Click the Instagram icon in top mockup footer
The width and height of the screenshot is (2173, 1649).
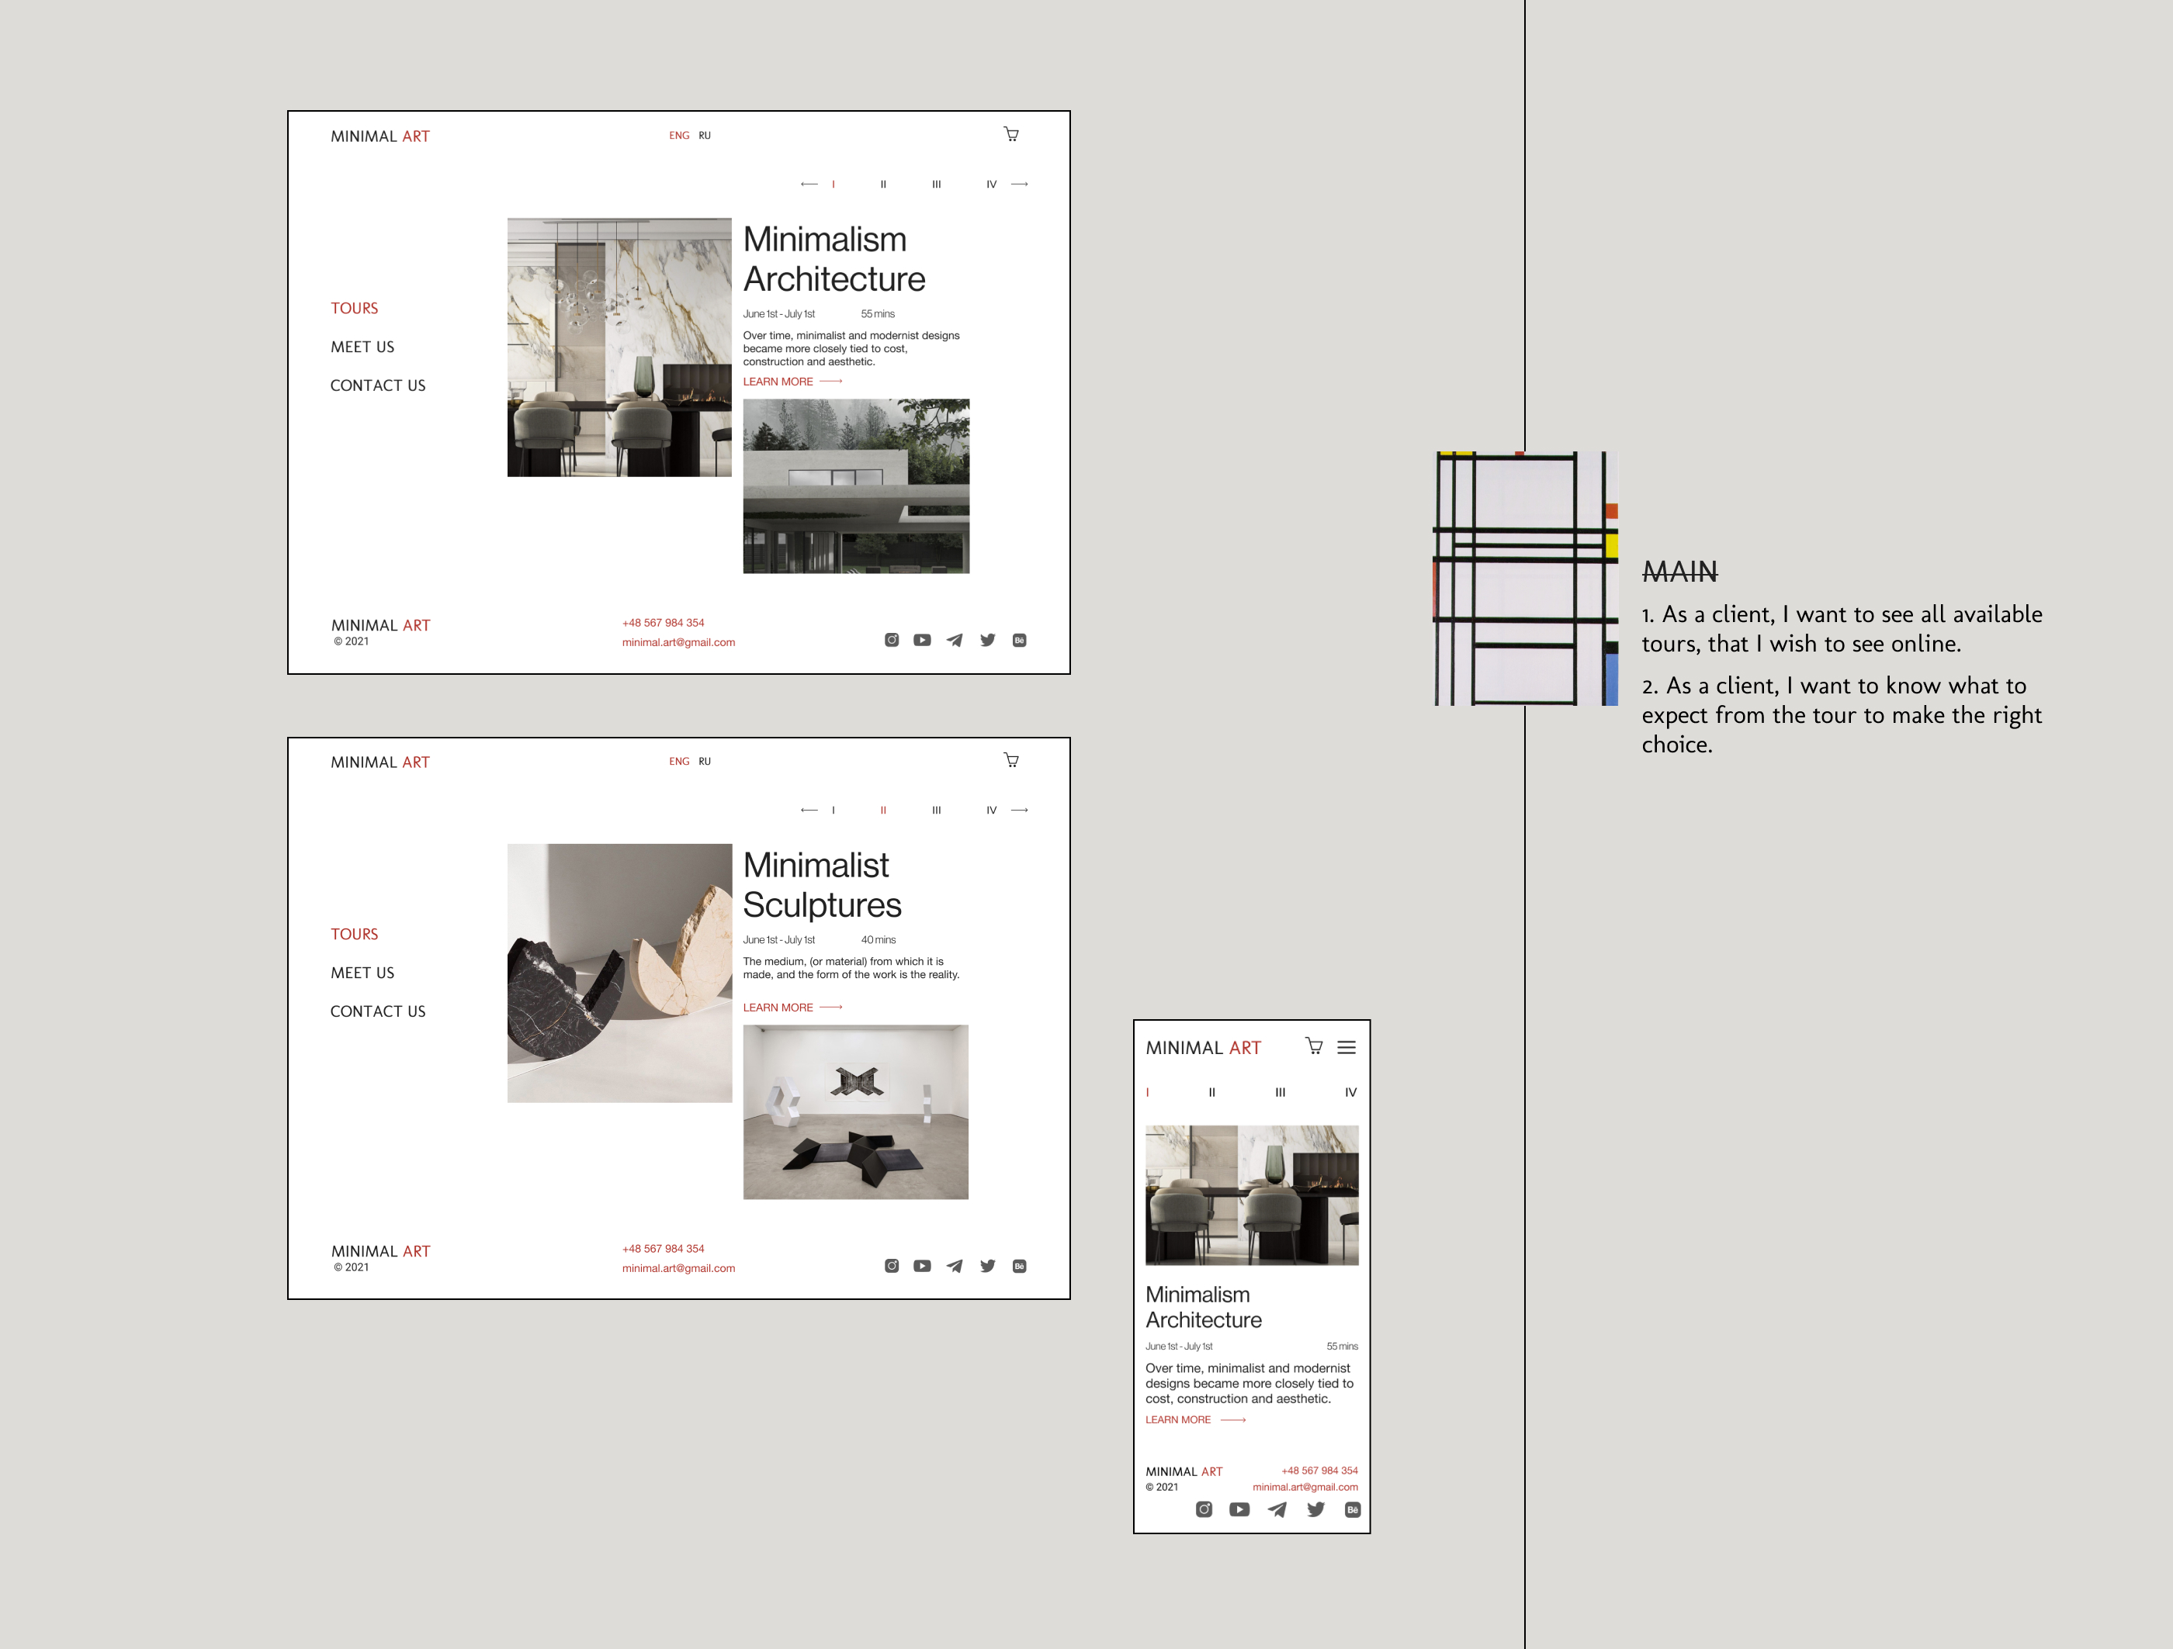pyautogui.click(x=891, y=640)
